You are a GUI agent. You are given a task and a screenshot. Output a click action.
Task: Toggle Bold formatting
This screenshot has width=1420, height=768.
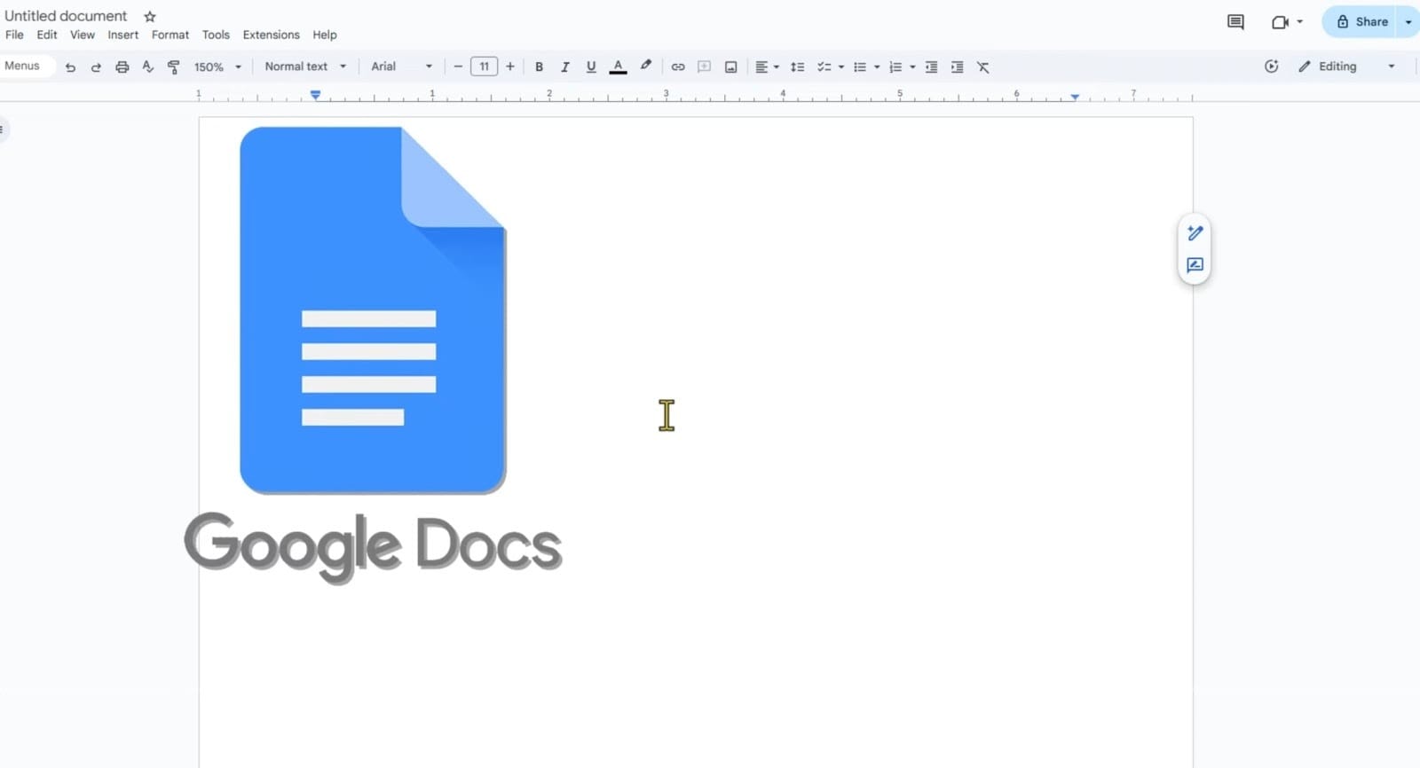539,67
